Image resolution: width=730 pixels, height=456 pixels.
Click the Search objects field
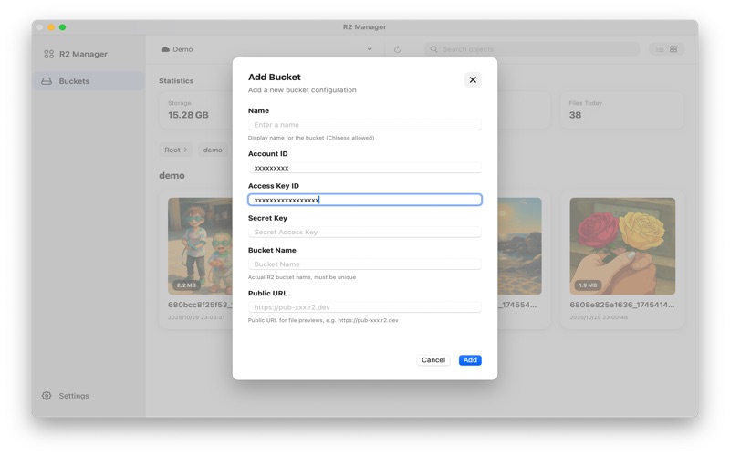(532, 49)
